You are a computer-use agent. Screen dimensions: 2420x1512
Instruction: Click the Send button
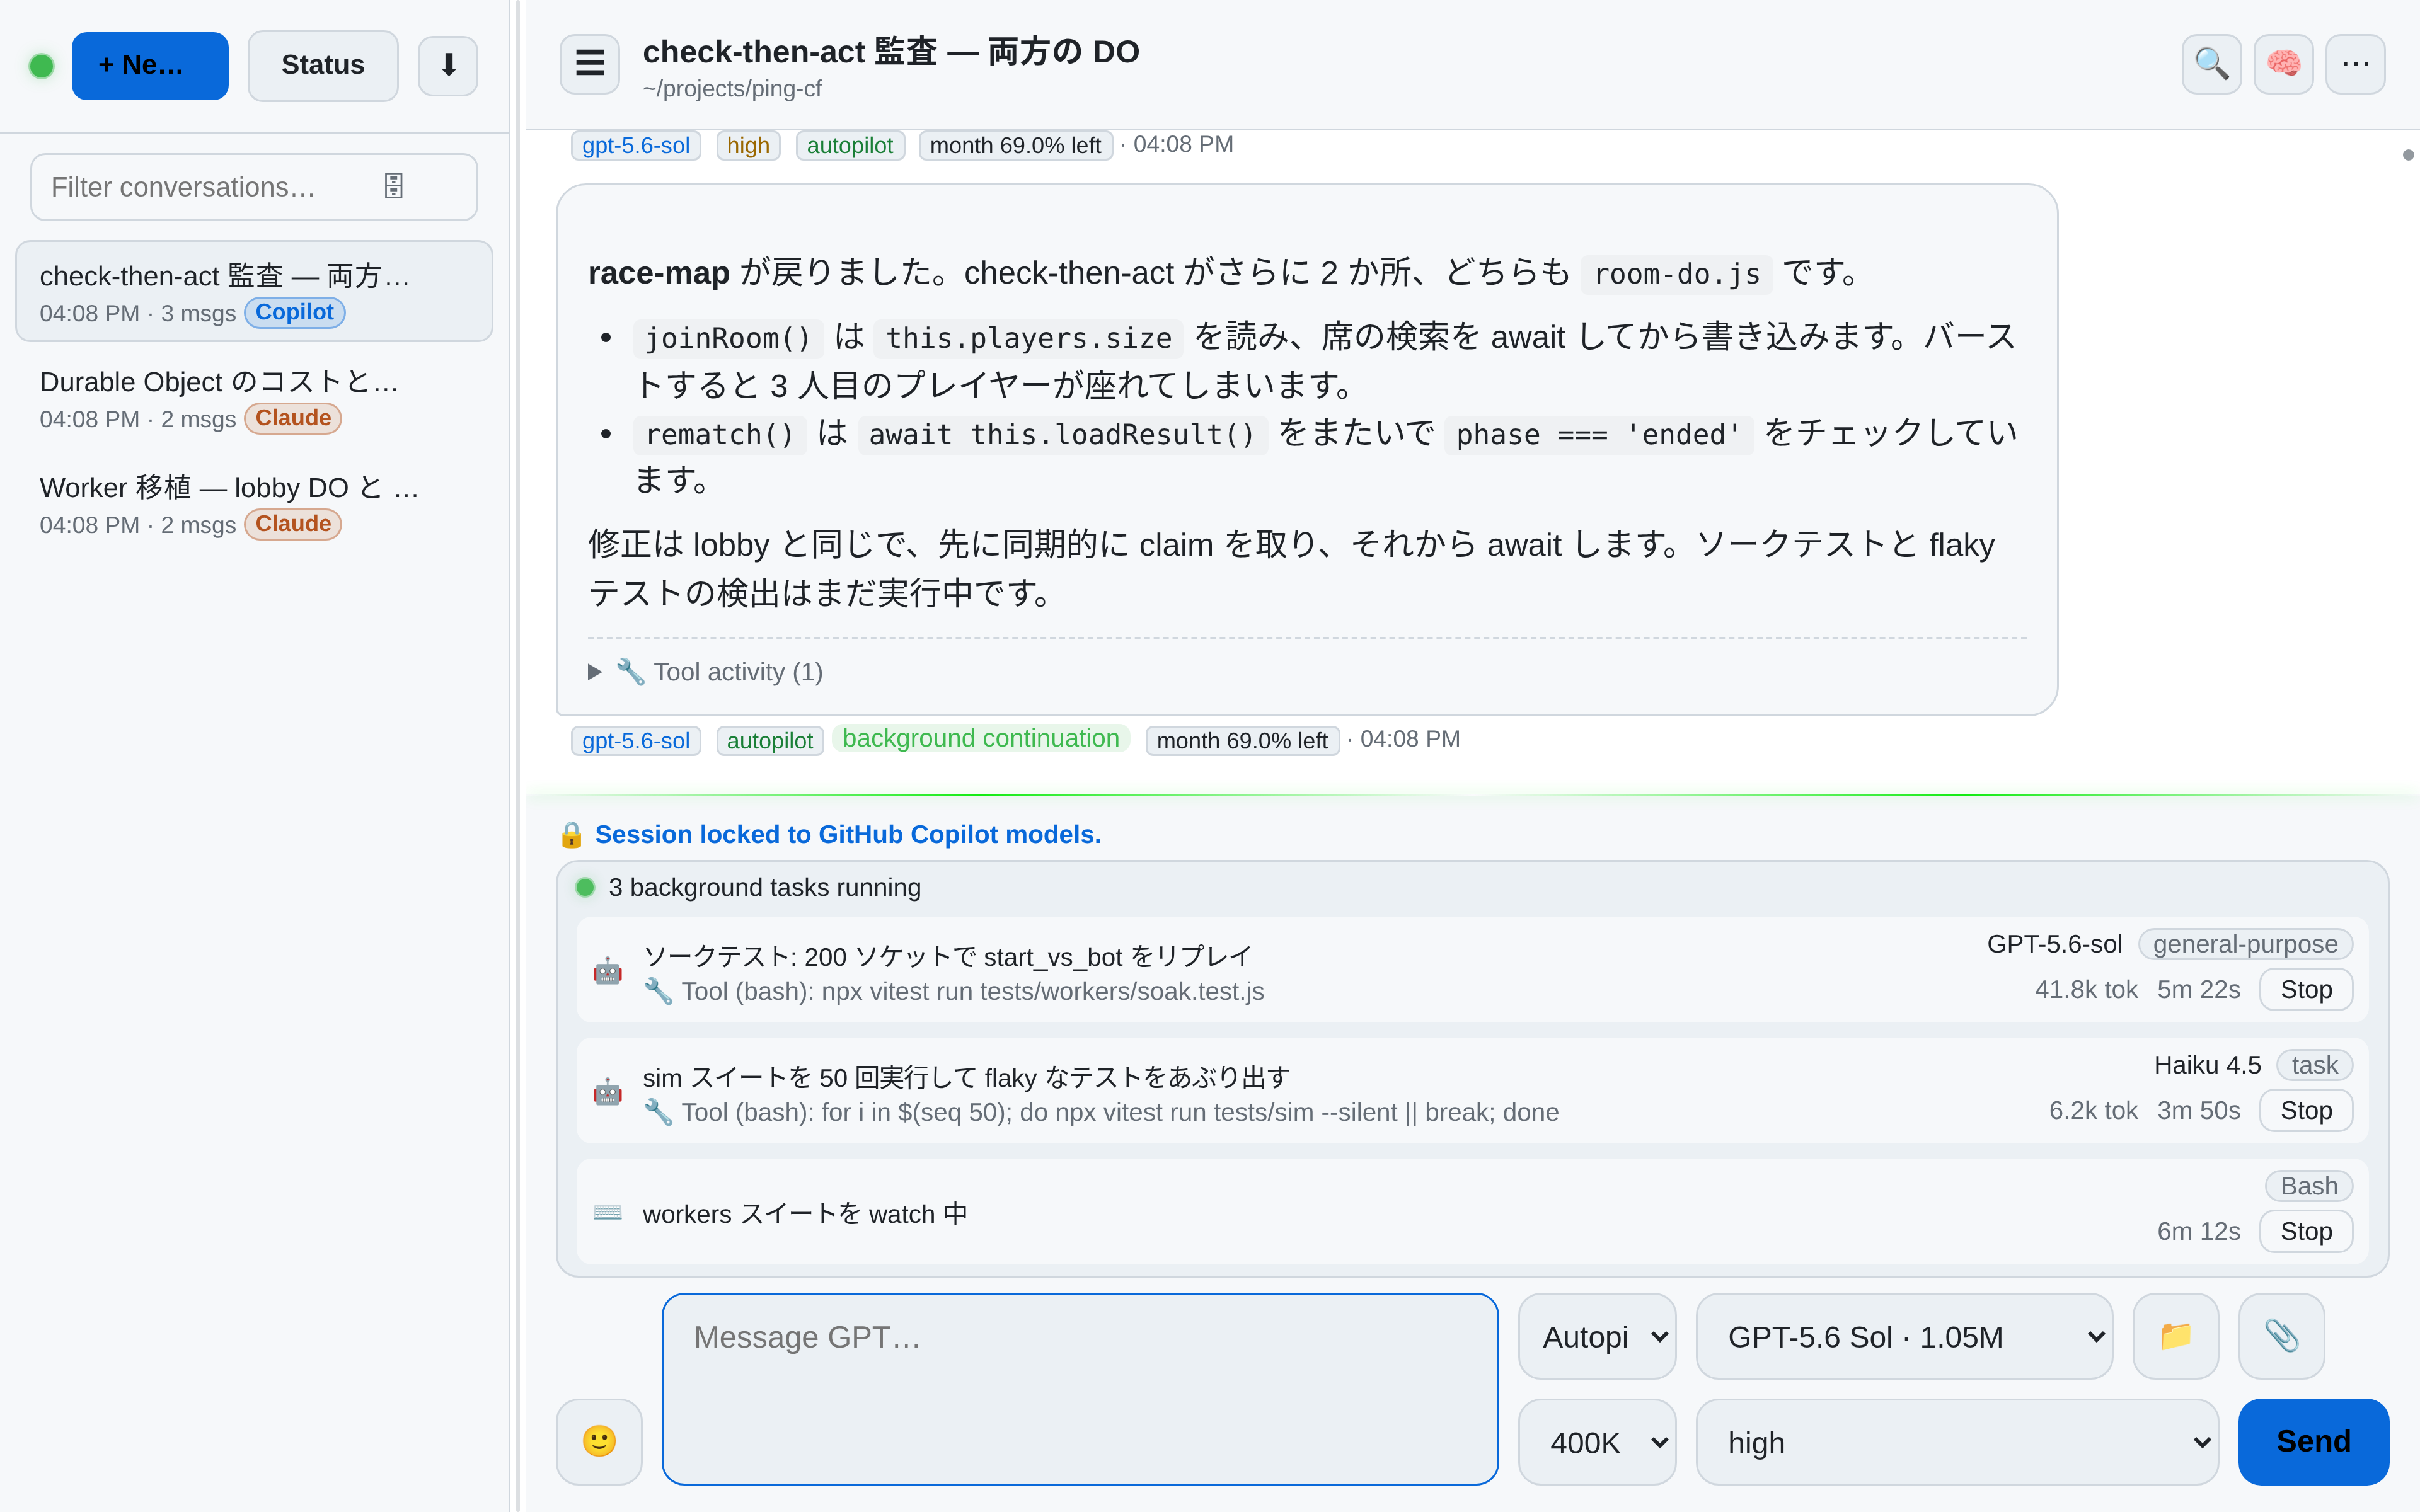point(2313,1441)
